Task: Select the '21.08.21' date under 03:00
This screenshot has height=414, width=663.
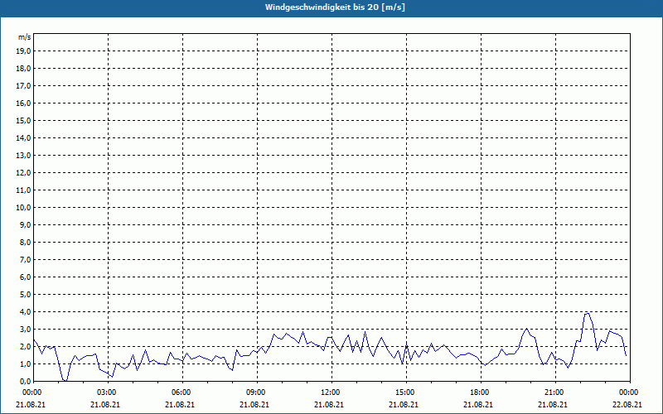Action: click(x=105, y=404)
